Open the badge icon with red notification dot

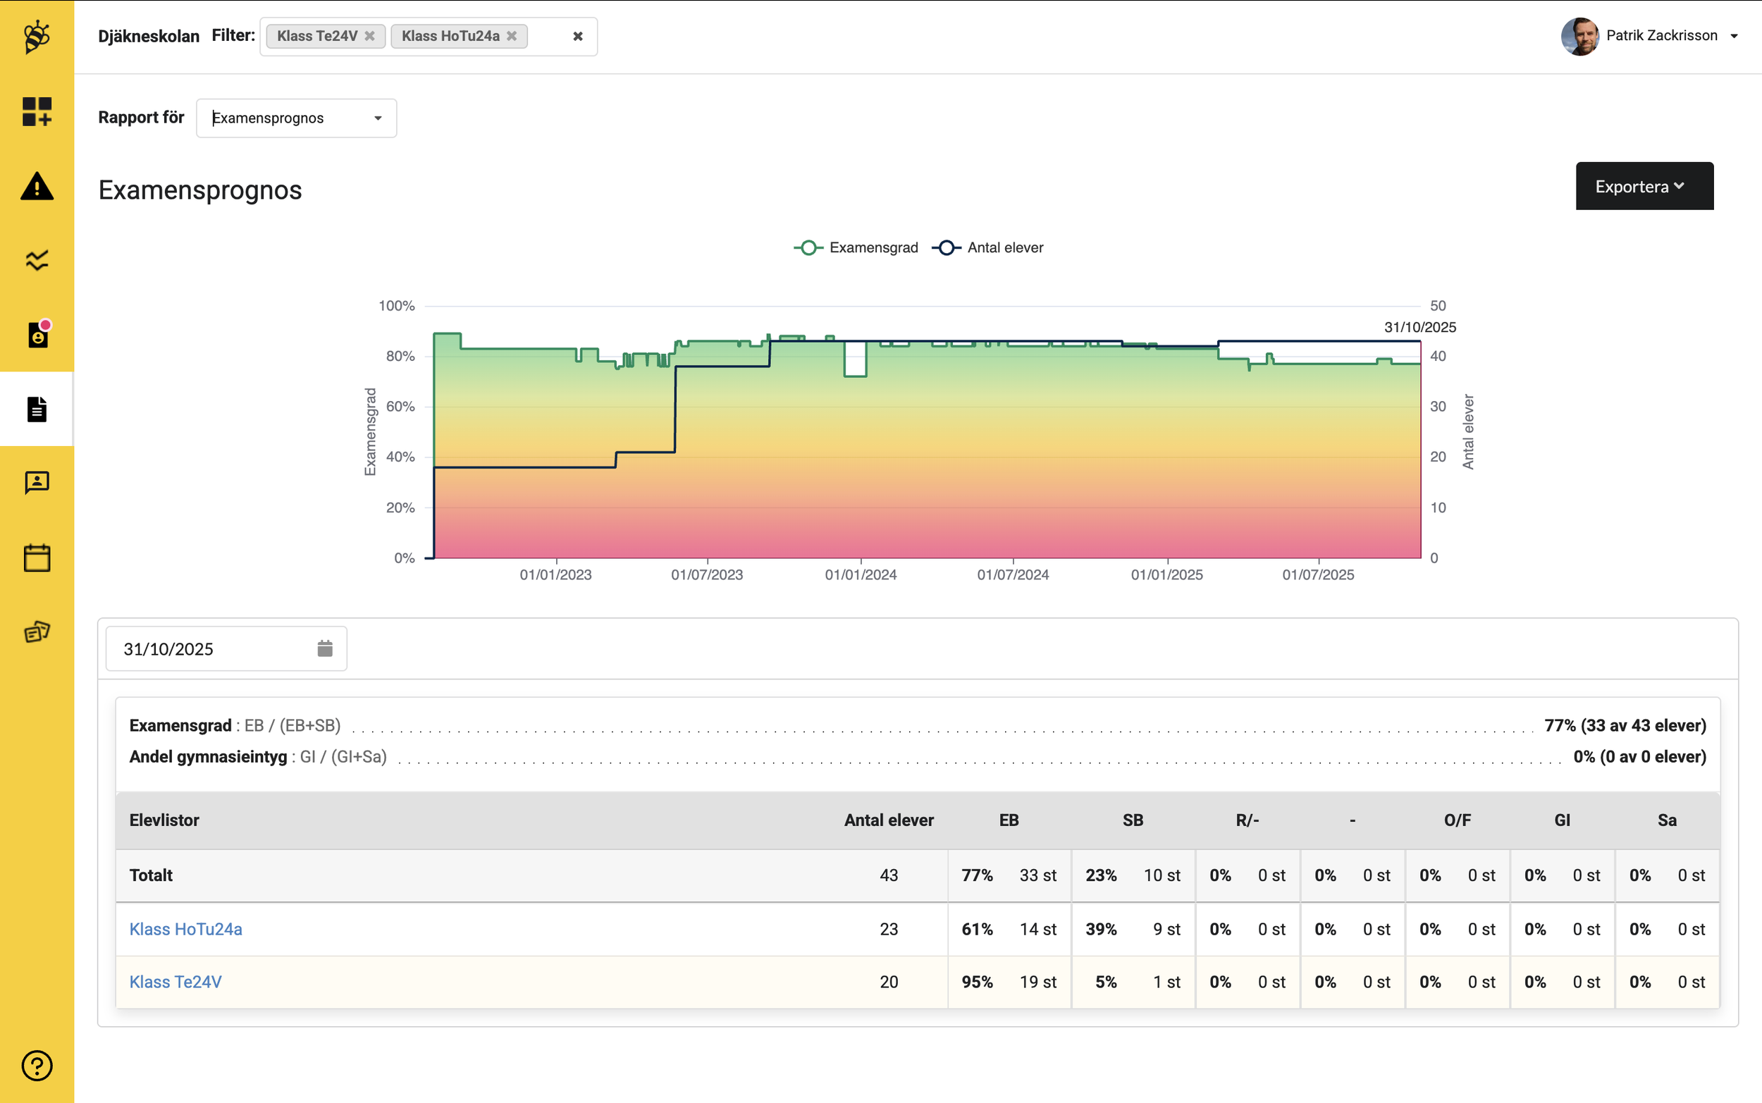(x=38, y=334)
